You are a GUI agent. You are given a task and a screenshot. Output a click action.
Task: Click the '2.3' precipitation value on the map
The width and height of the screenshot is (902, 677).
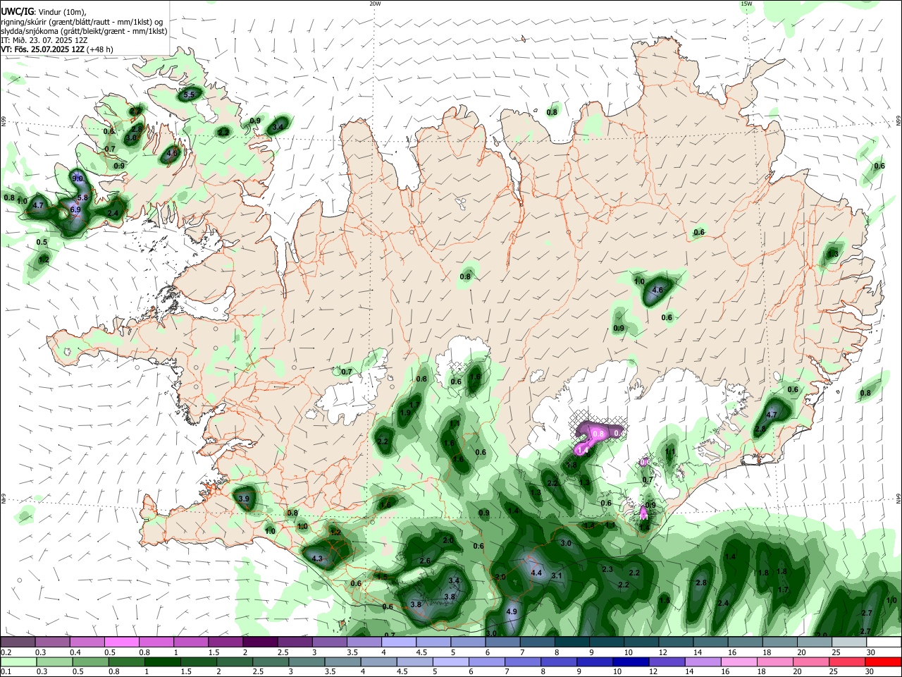point(607,569)
